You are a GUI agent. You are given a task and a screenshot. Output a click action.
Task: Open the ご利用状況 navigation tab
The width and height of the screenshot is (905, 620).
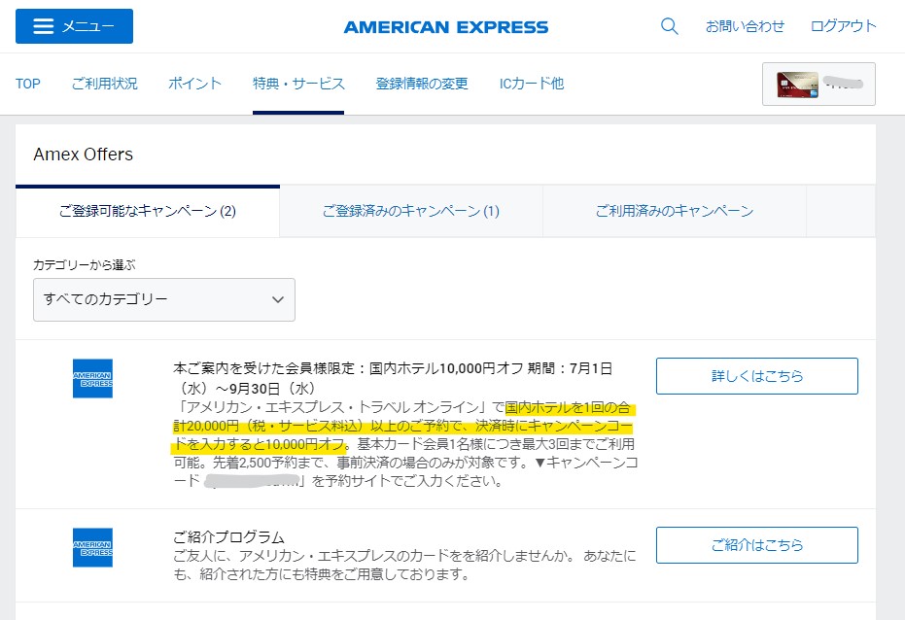point(104,84)
